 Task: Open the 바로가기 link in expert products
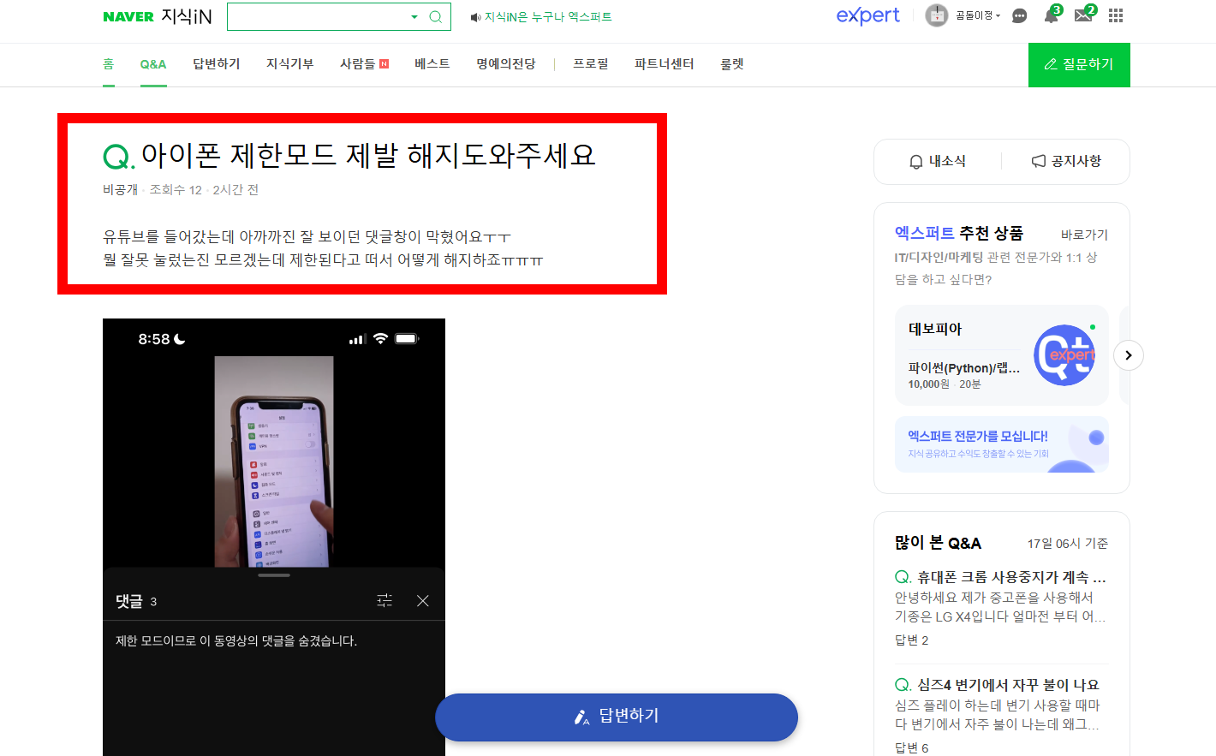[1084, 235]
